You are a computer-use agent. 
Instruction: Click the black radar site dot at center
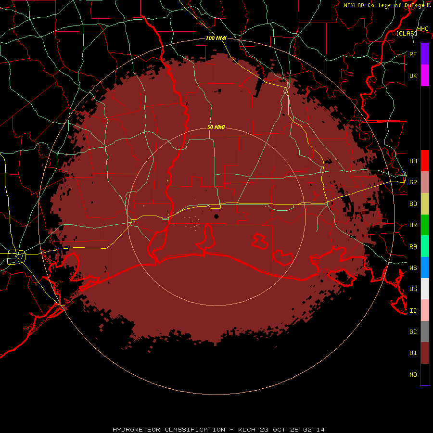(x=216, y=216)
